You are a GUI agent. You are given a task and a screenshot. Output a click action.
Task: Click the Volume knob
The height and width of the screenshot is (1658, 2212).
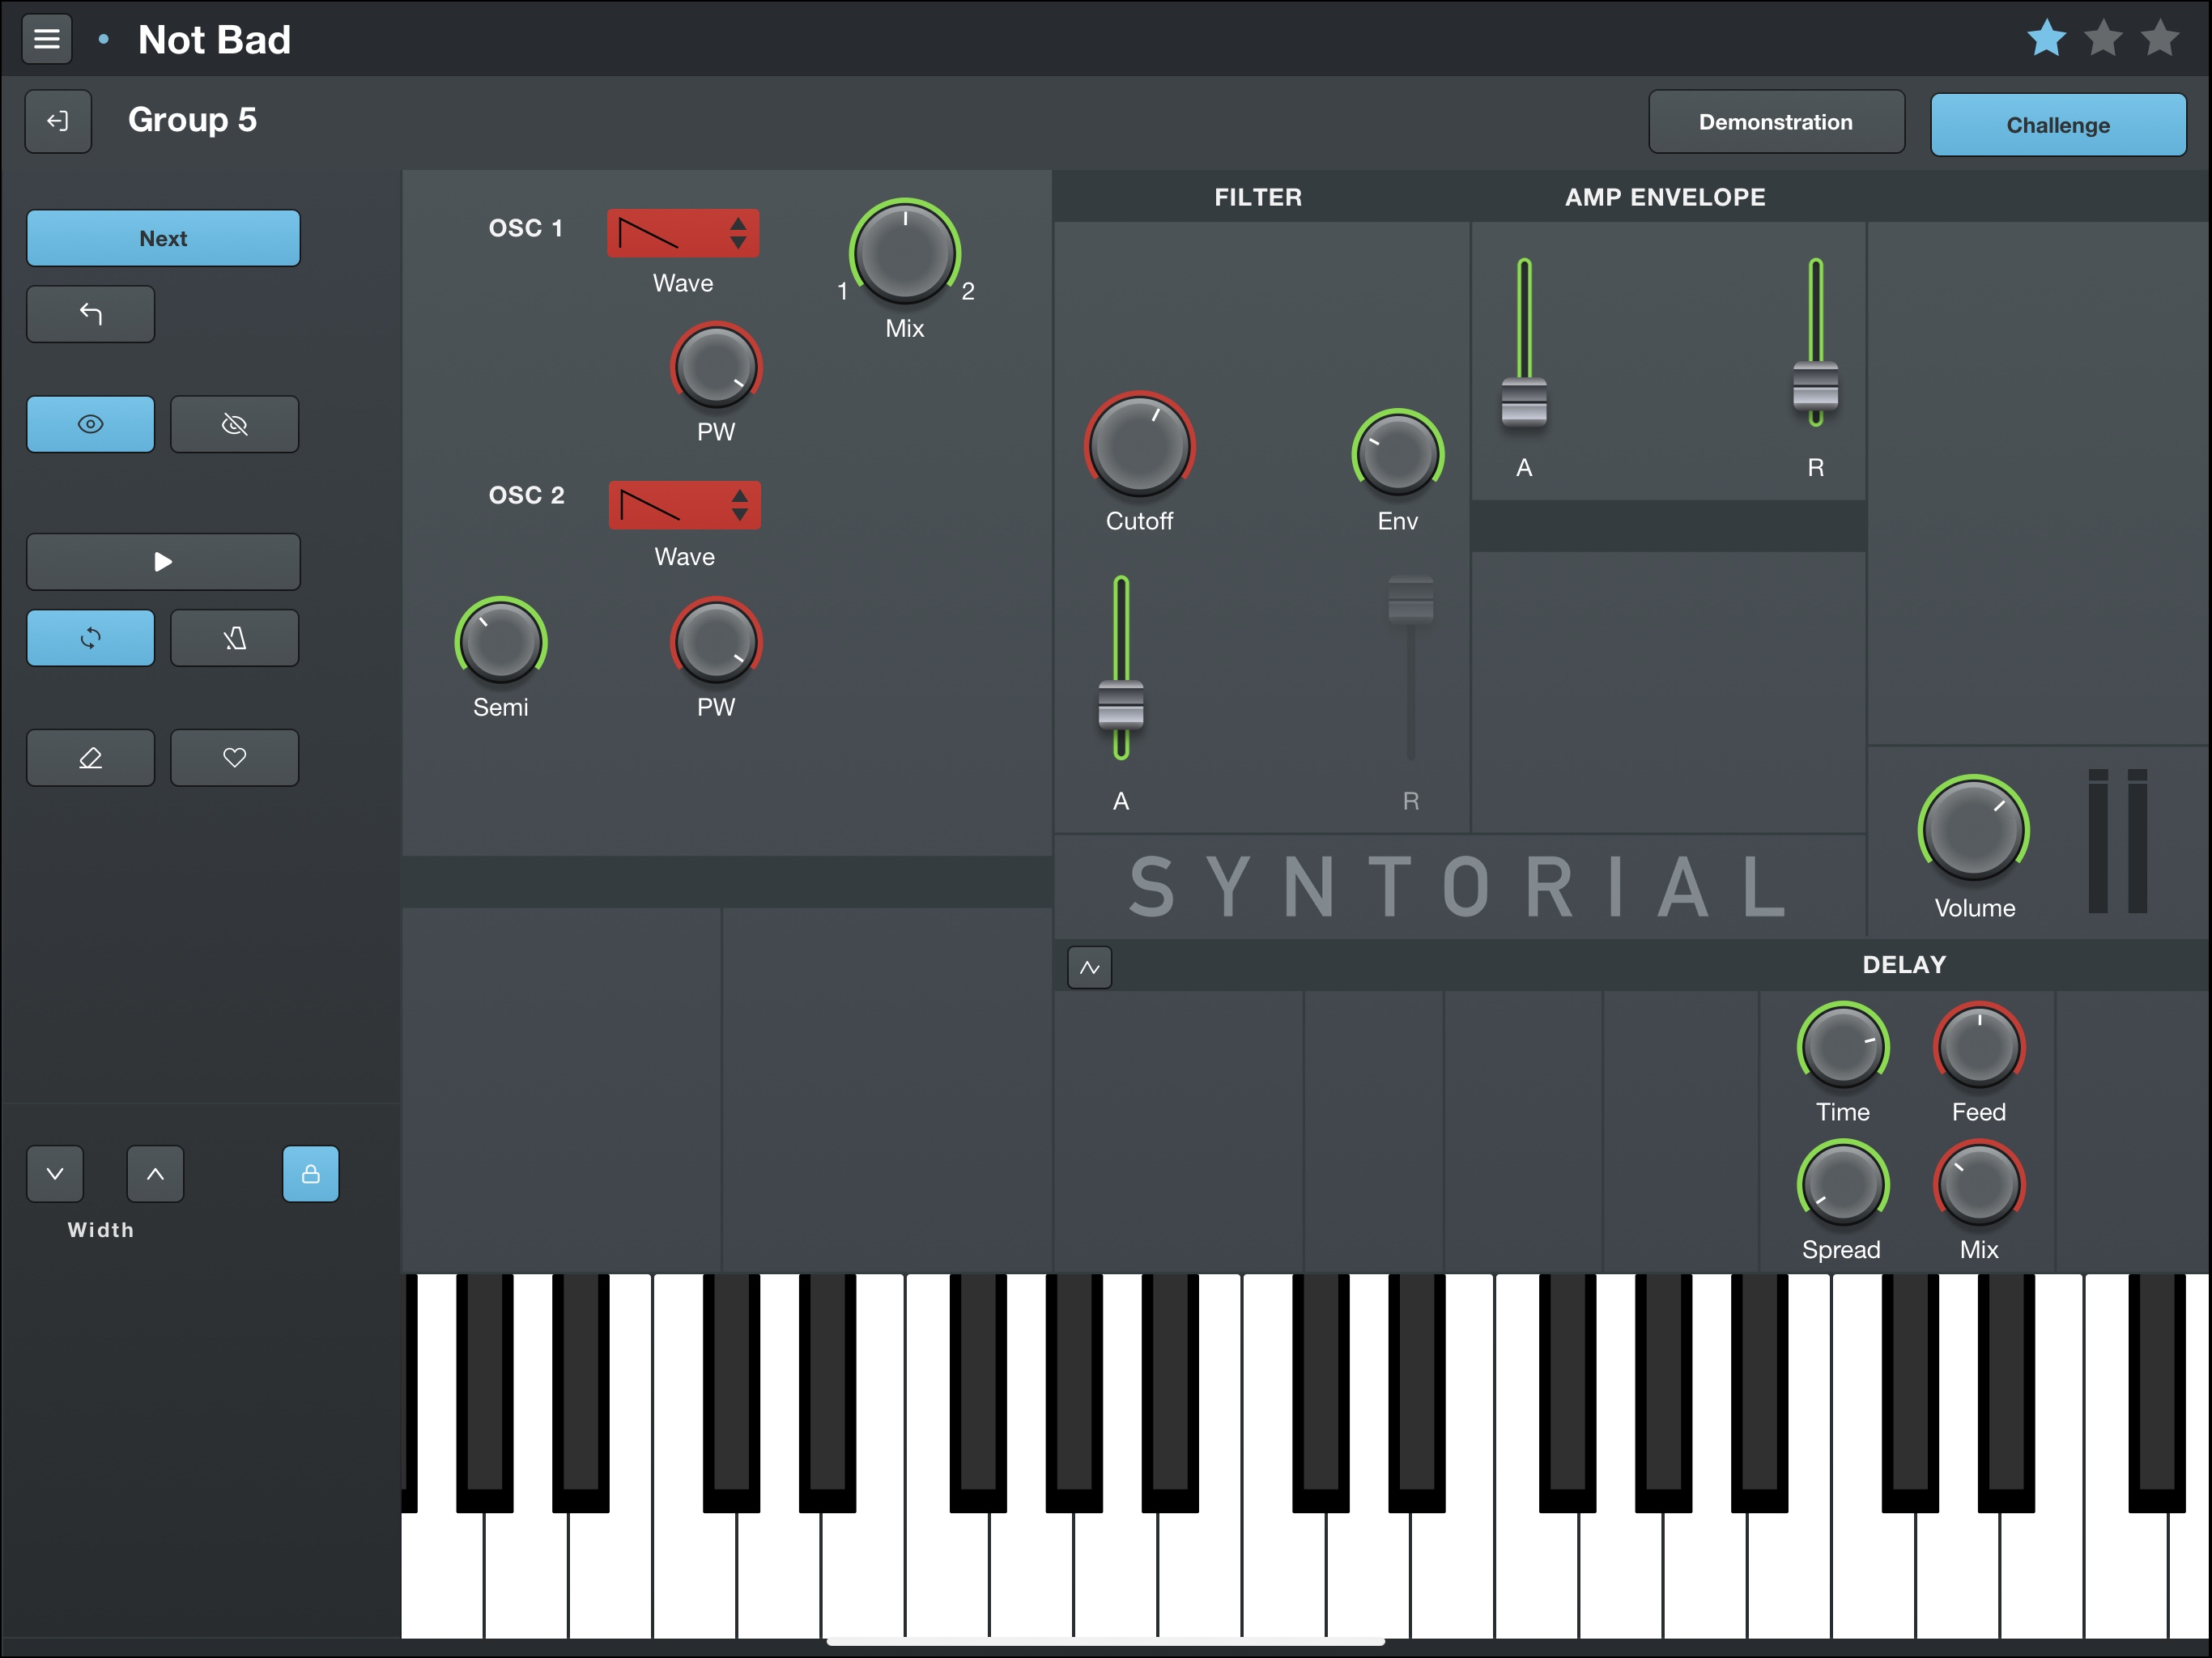pos(1974,830)
